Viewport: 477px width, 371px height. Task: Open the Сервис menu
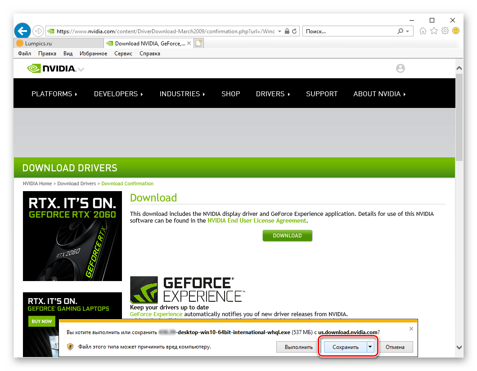pyautogui.click(x=123, y=54)
